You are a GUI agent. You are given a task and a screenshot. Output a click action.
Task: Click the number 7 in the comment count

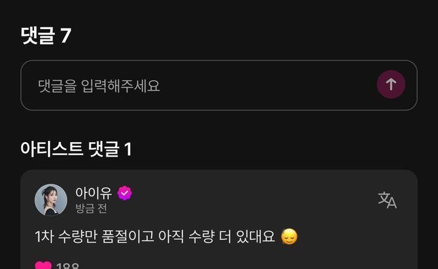click(66, 35)
